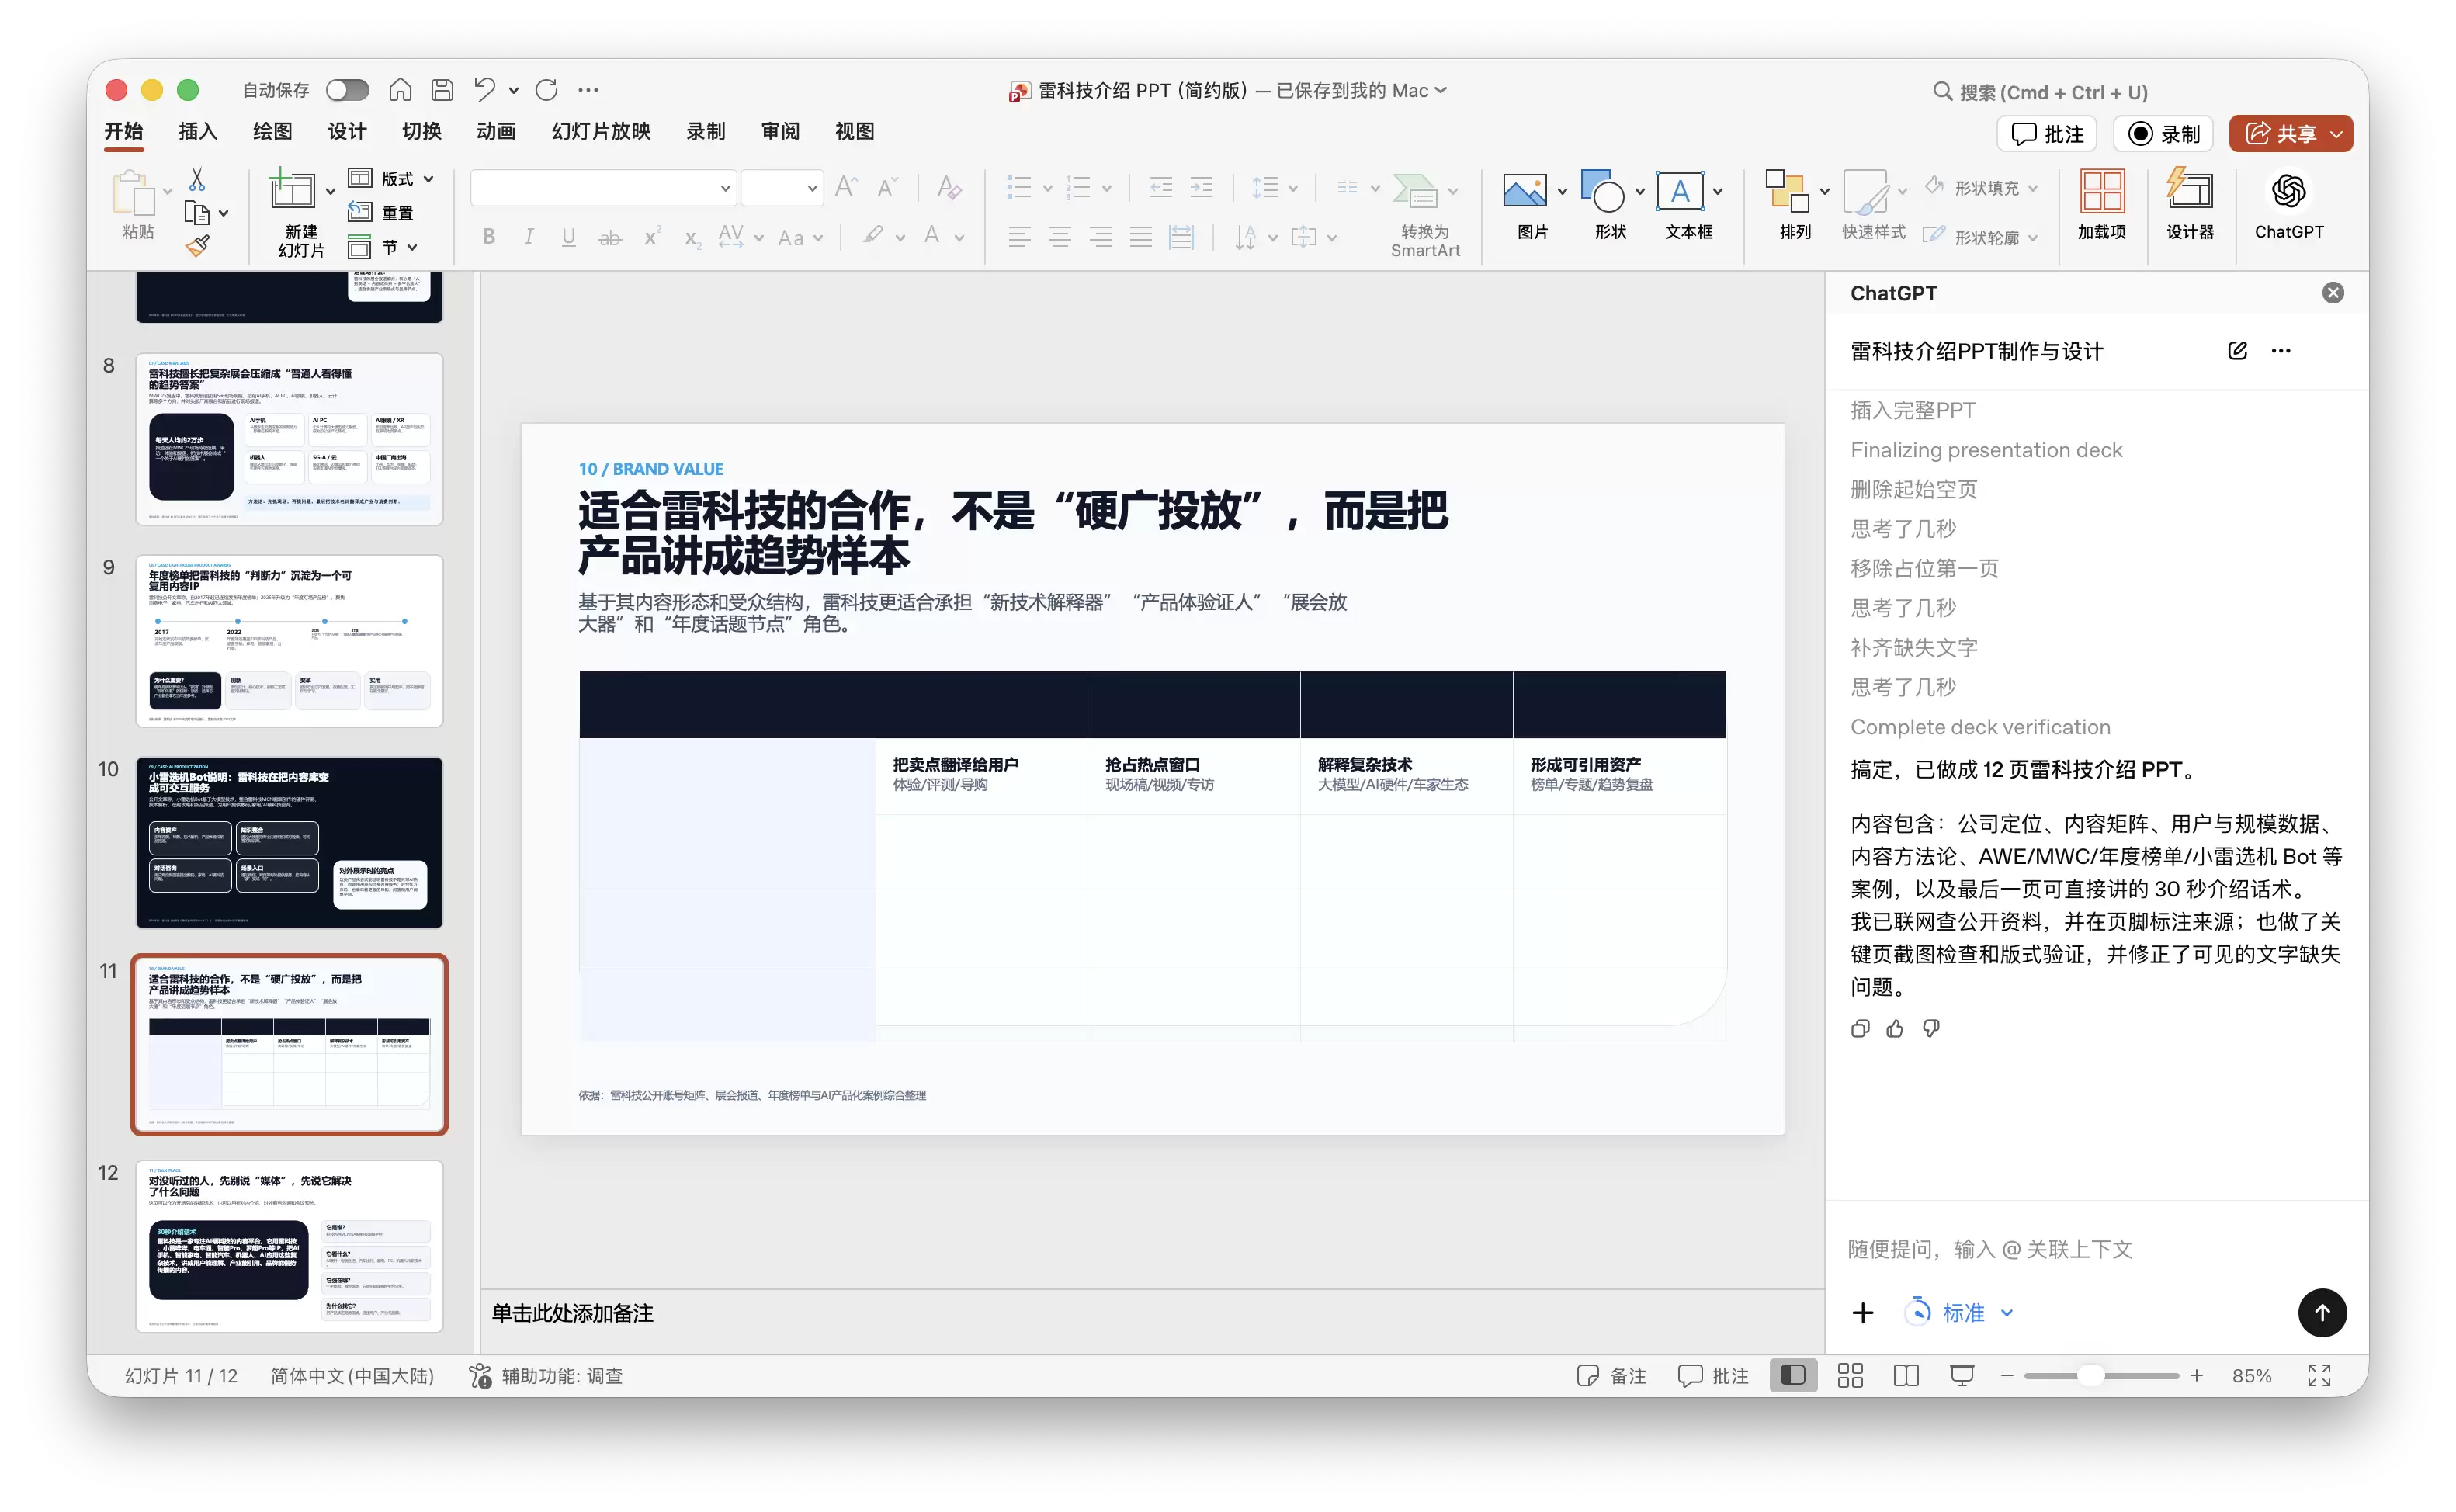
Task: Start new chat with compose icon
Action: click(x=2237, y=351)
